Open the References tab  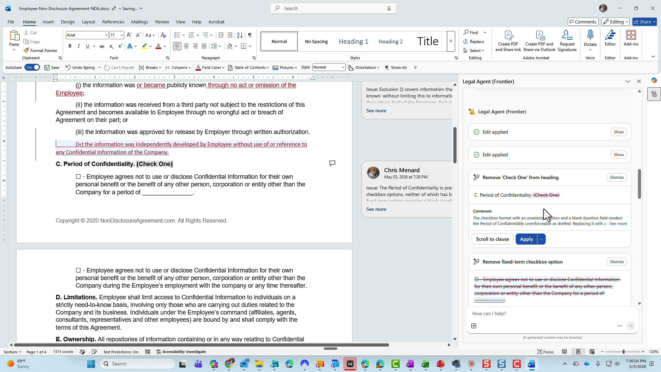coord(113,22)
